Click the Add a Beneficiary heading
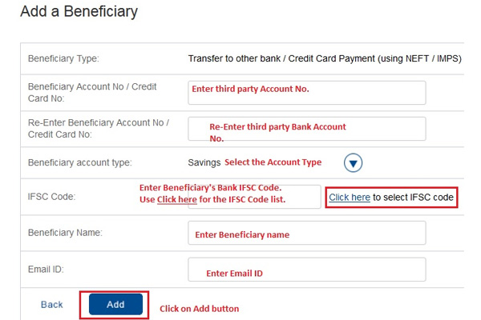This screenshot has width=481, height=320. (79, 12)
